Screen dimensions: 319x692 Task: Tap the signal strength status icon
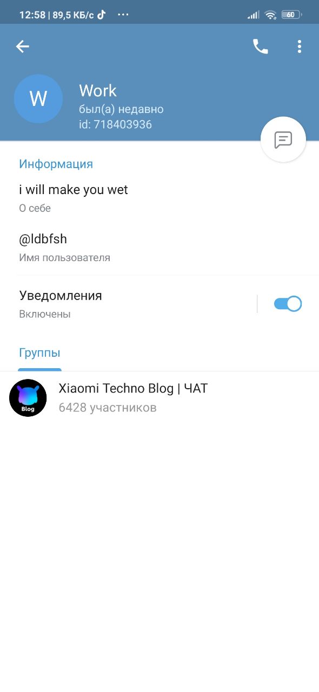tap(253, 15)
